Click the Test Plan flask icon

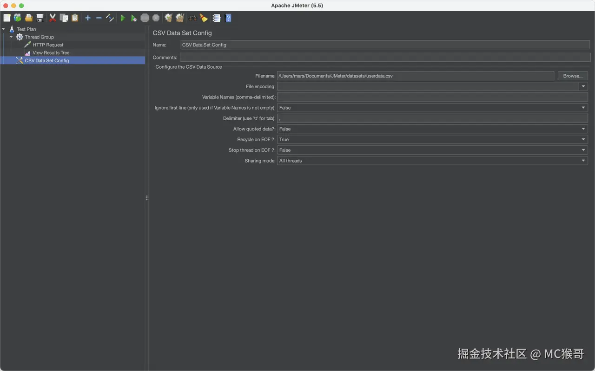(12, 29)
